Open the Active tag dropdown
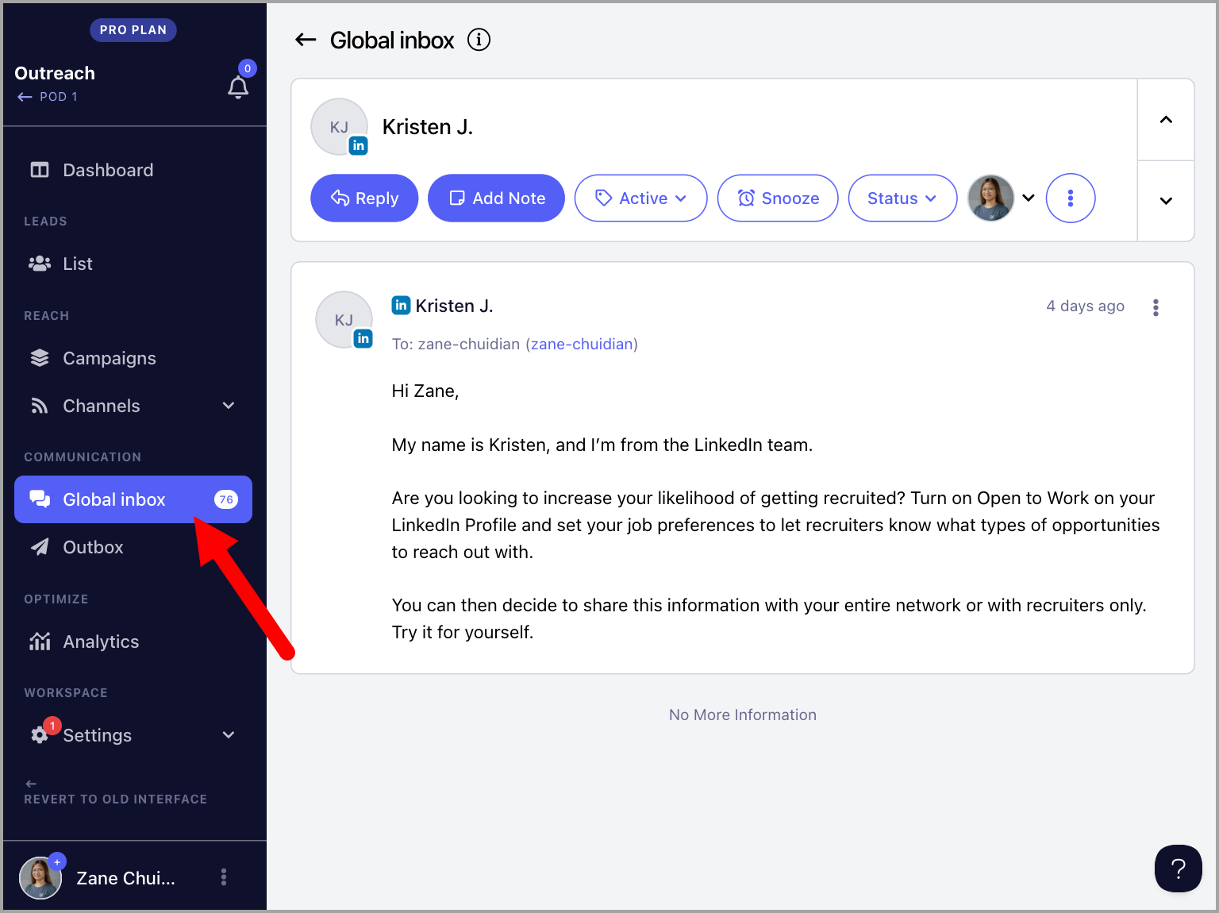Image resolution: width=1219 pixels, height=913 pixels. [x=640, y=198]
